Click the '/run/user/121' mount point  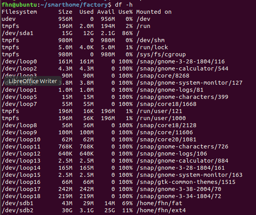point(160,111)
